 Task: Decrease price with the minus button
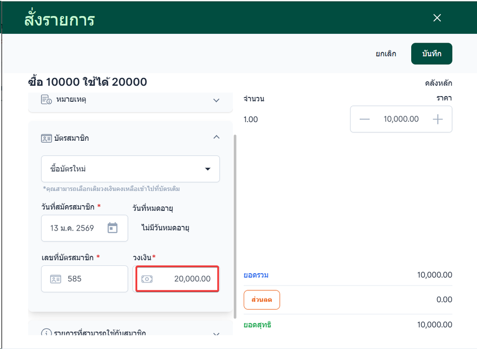pyautogui.click(x=364, y=119)
